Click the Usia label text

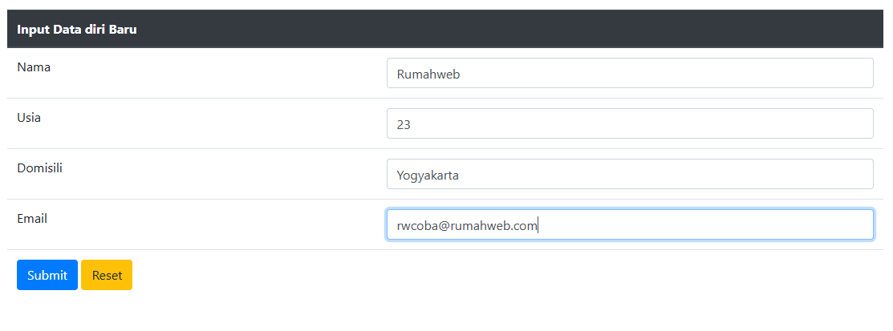29,118
